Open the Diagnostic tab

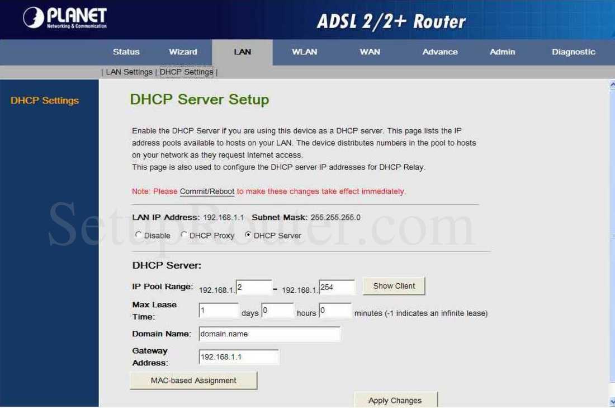tap(574, 52)
